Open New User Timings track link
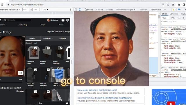 [105, 98]
